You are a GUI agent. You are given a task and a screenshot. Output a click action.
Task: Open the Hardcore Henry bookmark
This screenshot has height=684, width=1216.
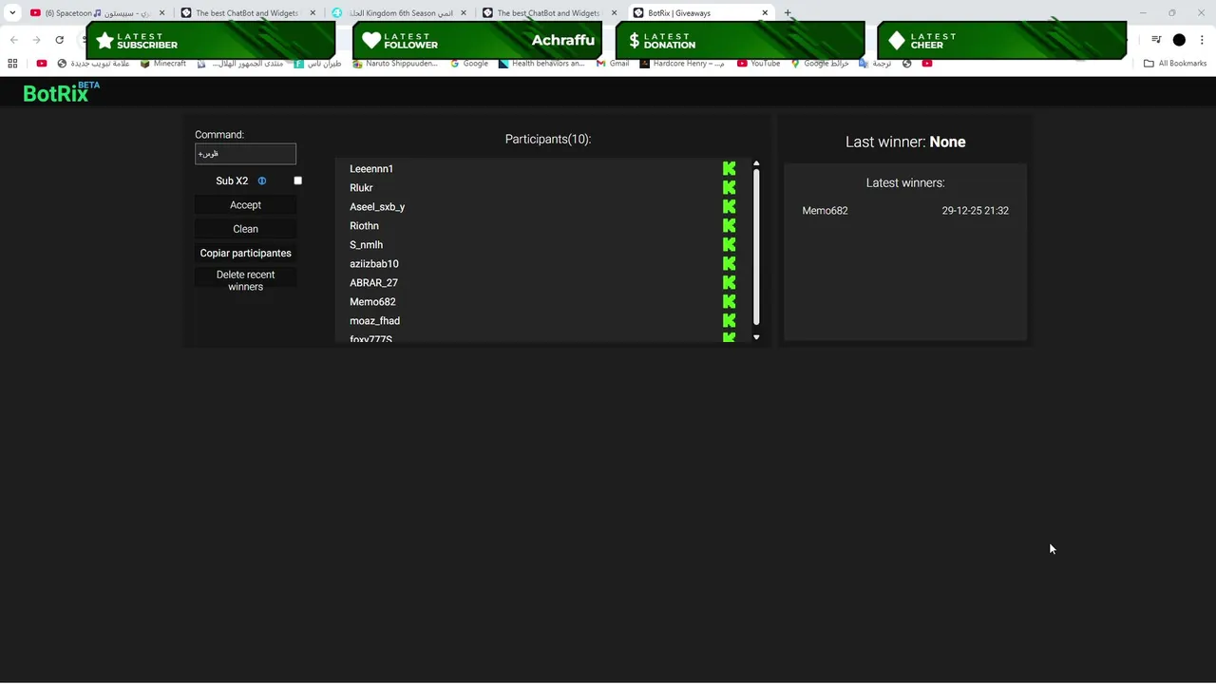[682, 64]
